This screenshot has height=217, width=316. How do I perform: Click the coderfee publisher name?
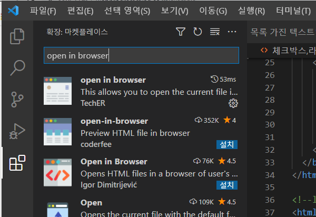pyautogui.click(x=96, y=144)
